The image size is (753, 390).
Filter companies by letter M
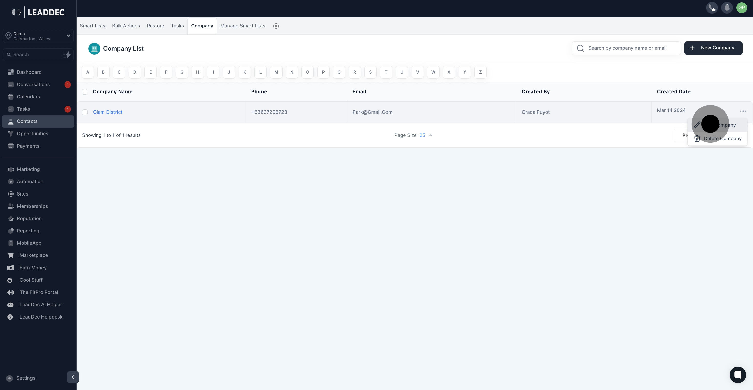(276, 72)
